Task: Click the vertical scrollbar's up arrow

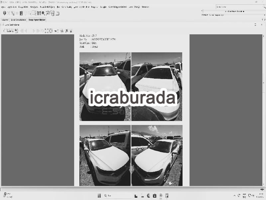Action: point(263,36)
